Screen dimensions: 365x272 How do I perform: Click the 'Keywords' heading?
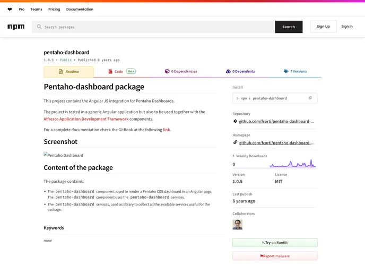coord(54,228)
